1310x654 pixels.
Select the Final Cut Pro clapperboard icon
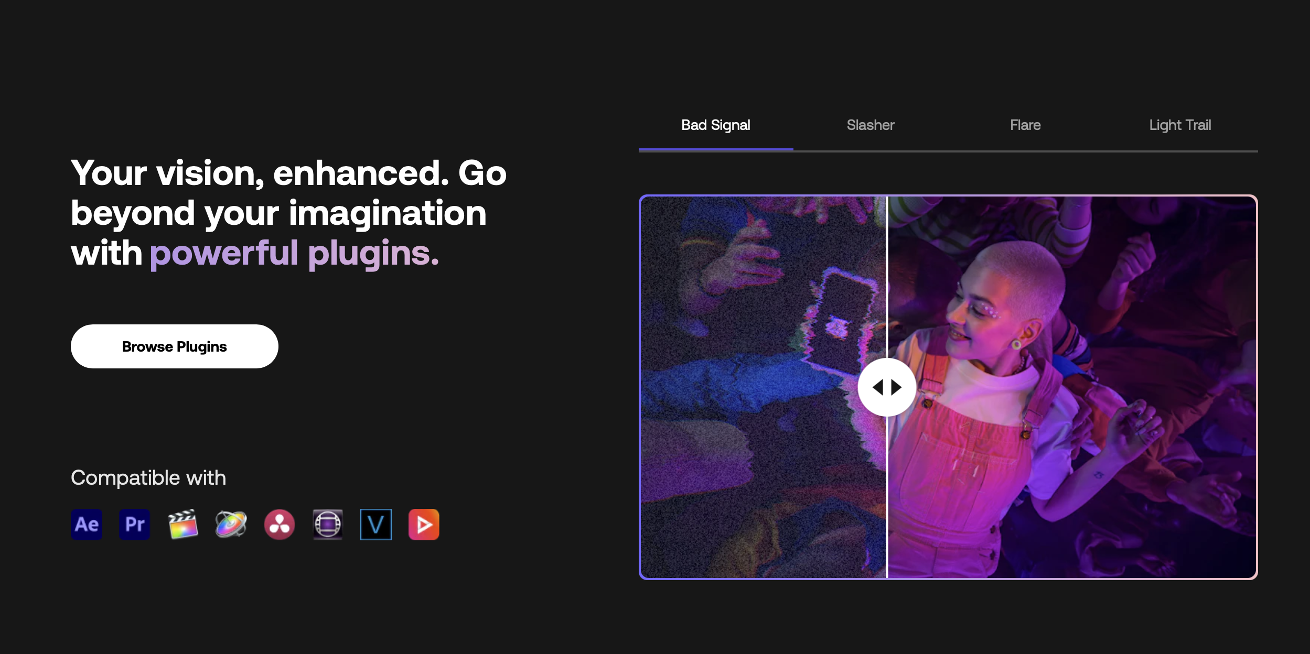[x=182, y=524]
